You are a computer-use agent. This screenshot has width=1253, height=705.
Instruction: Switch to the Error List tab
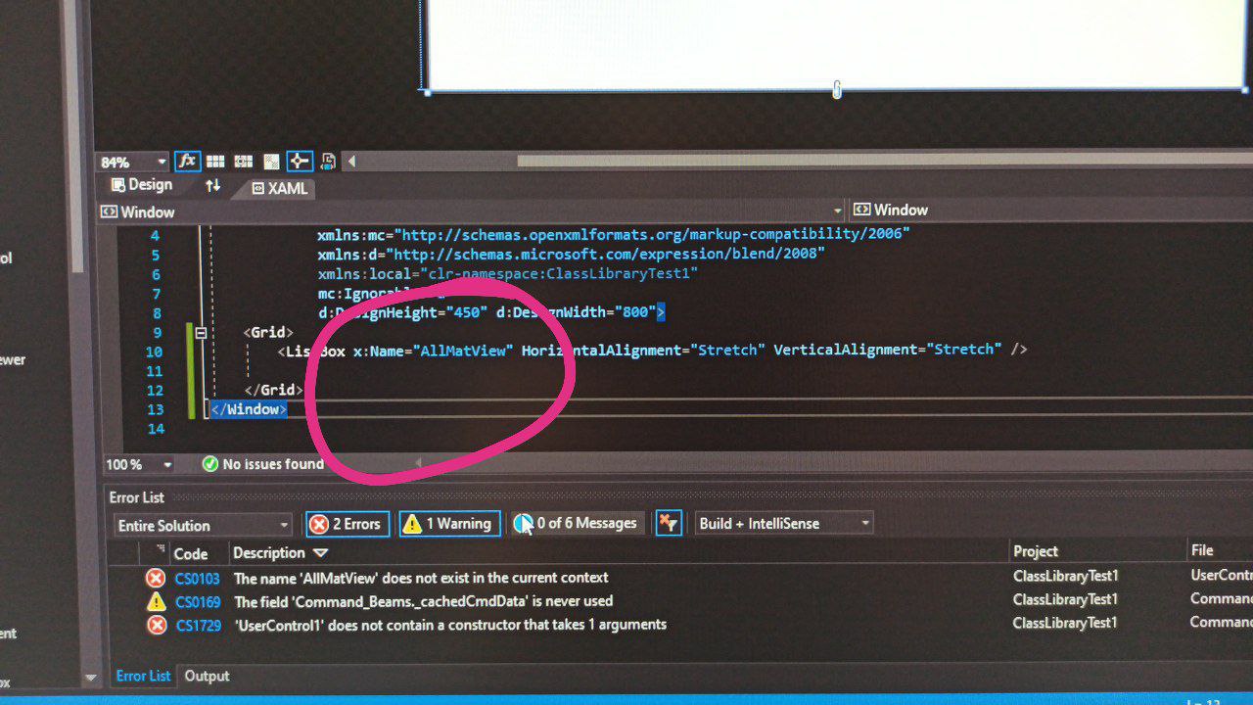point(143,676)
